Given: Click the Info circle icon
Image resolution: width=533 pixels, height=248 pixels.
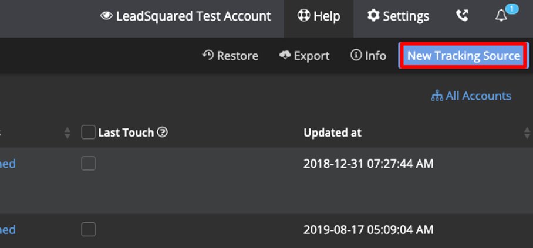Looking at the screenshot, I should point(356,55).
